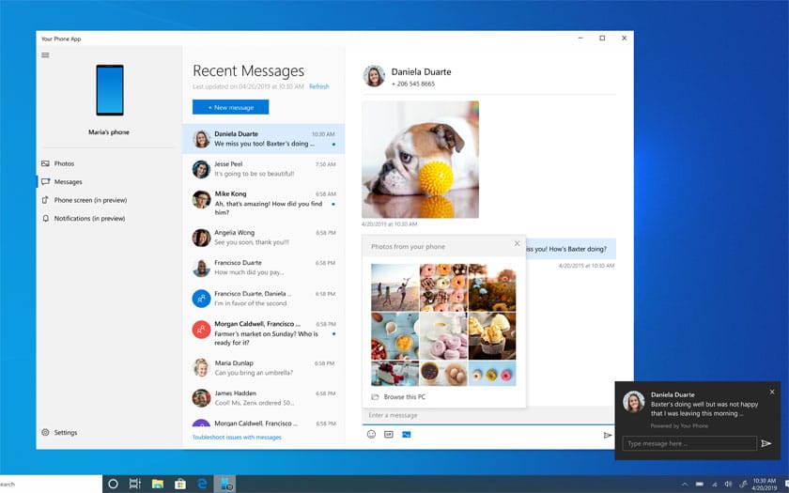Open Task View on the taskbar
The width and height of the screenshot is (789, 493).
(135, 484)
